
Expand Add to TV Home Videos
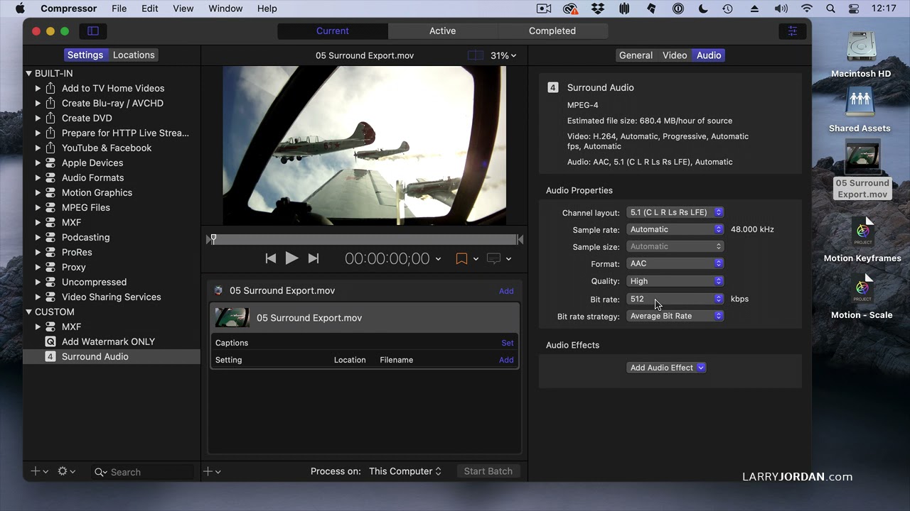tap(38, 88)
